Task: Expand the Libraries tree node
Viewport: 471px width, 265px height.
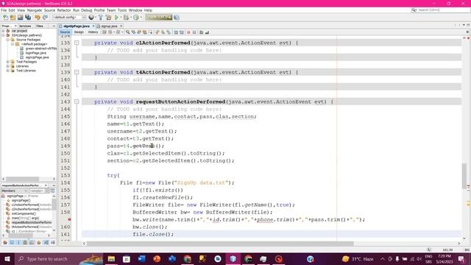Action: click(x=8, y=66)
